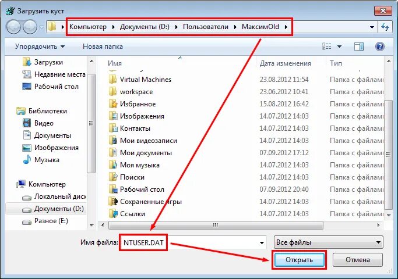Expand arrow after Компьютер in address bar
398x279 pixels.
[x=113, y=27]
